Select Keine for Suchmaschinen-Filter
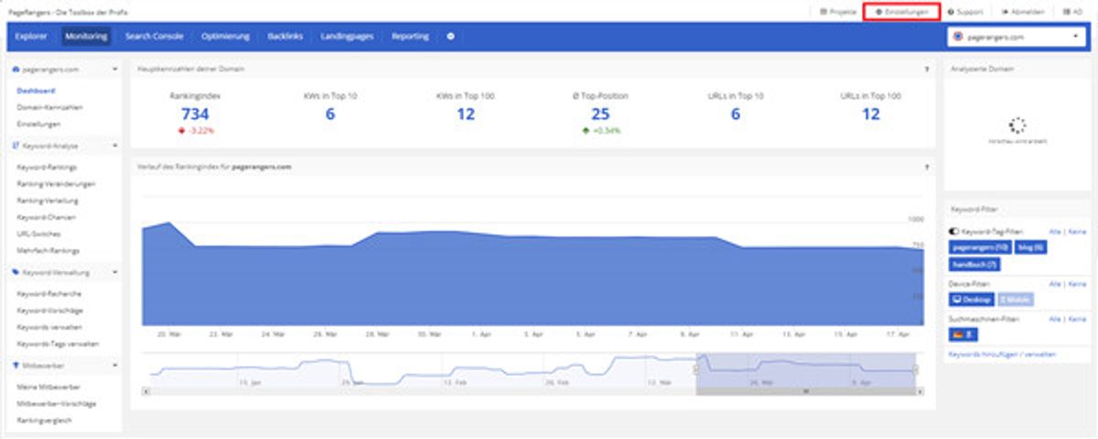Image resolution: width=1098 pixels, height=439 pixels. [1078, 318]
